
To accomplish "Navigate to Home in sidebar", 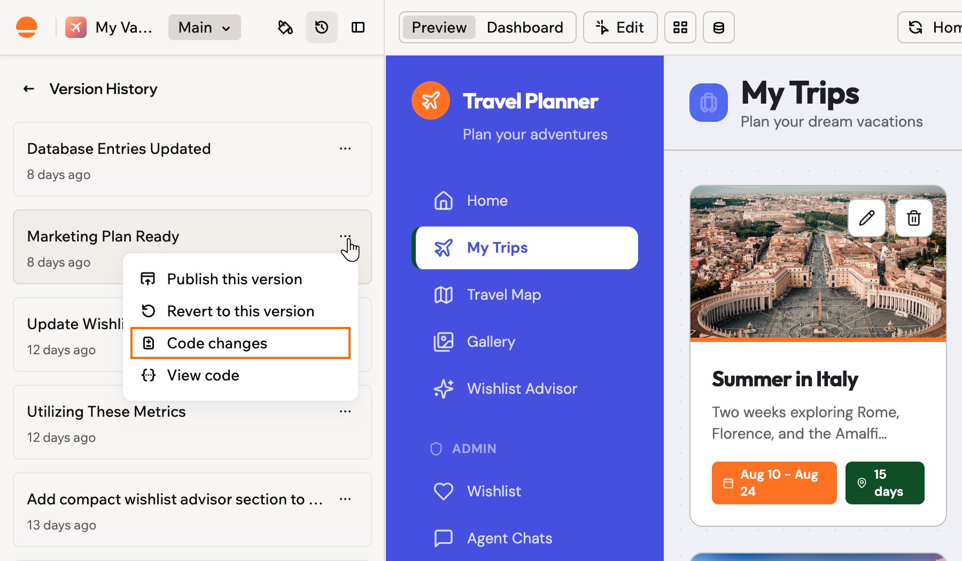I will (525, 201).
